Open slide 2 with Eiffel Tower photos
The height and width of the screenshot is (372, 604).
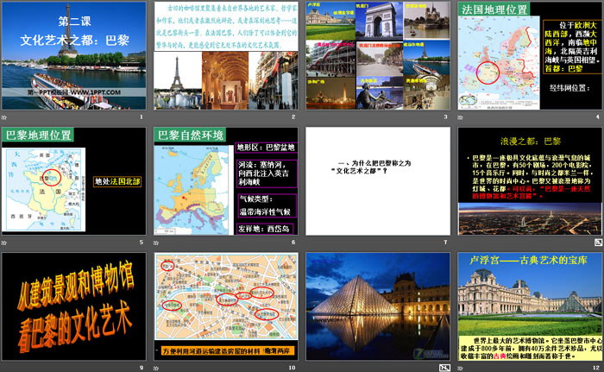point(224,54)
